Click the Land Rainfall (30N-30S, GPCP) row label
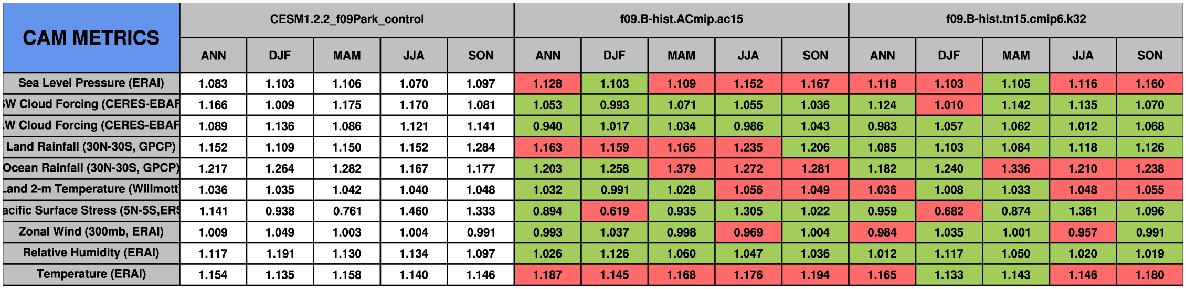This screenshot has height=289, width=1186. coord(91,147)
